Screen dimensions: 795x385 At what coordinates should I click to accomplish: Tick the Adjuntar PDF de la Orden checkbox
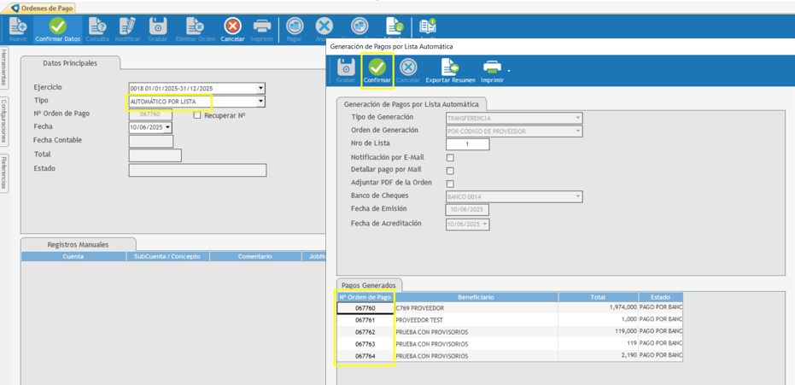[x=450, y=184]
